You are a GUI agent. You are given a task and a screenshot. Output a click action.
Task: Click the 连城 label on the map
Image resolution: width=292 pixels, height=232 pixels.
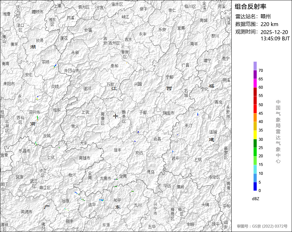pyautogui.click(x=213, y=132)
